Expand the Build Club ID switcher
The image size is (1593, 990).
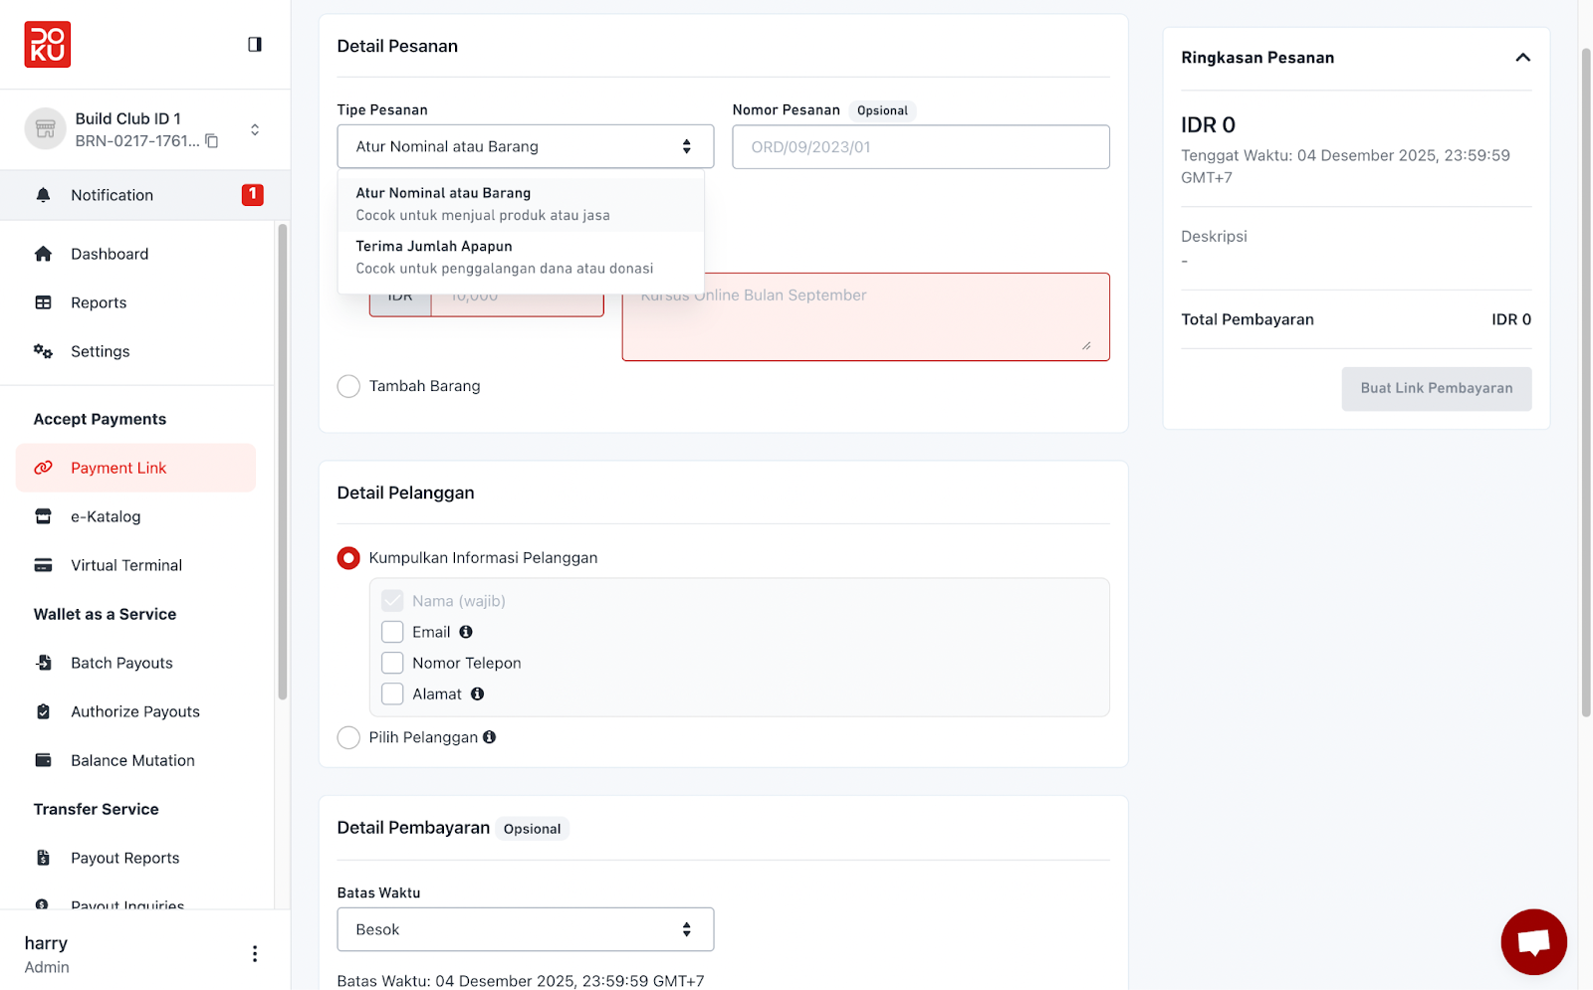pos(255,129)
